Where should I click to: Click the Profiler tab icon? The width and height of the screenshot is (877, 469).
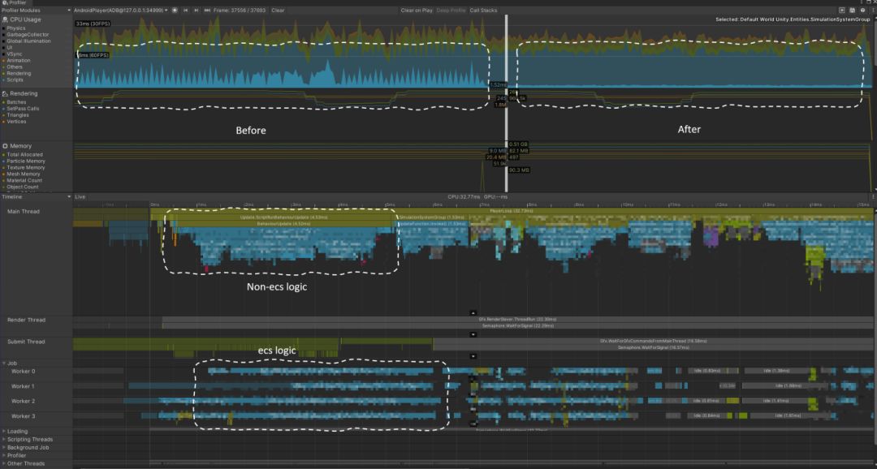(x=5, y=2)
